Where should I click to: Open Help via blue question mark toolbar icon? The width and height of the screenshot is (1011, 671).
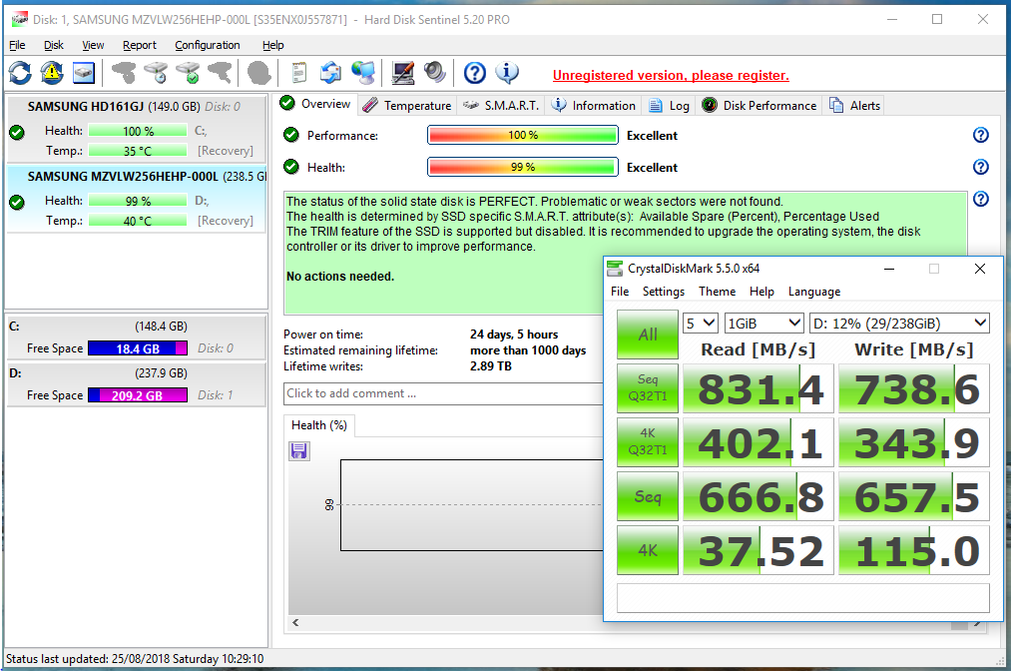[475, 73]
